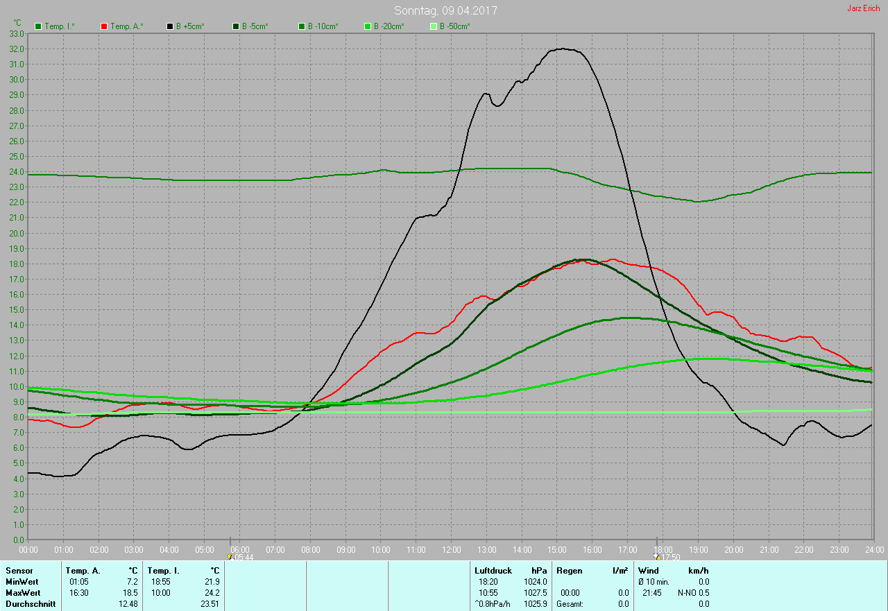This screenshot has height=611, width=888.
Task: Click the "Temp. A." column header in table
Action: pyautogui.click(x=83, y=571)
